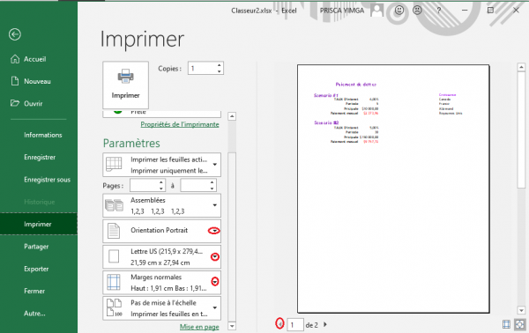This screenshot has width=529, height=333.
Task: Go to Accueil in the sidebar
Action: click(x=34, y=59)
